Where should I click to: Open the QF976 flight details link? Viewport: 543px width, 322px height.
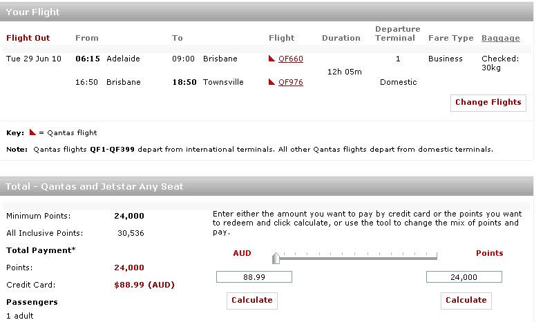(291, 82)
